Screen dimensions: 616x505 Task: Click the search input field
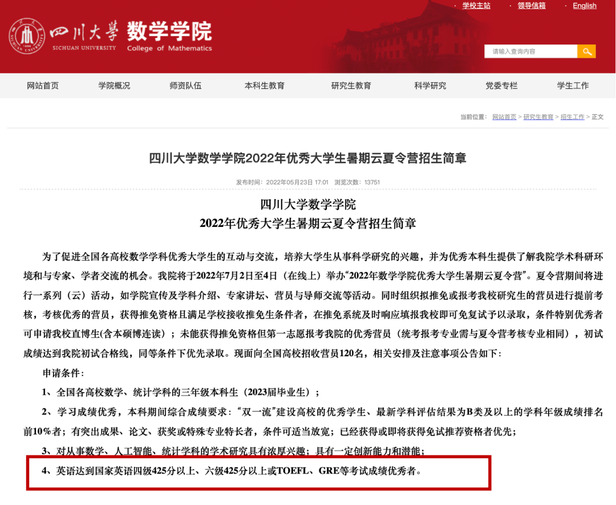[x=531, y=51]
